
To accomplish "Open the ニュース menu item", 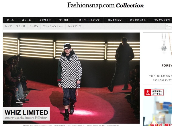I will 26,20.
